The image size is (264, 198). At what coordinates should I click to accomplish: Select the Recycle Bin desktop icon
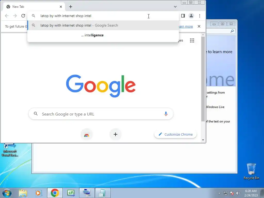[x=251, y=171]
